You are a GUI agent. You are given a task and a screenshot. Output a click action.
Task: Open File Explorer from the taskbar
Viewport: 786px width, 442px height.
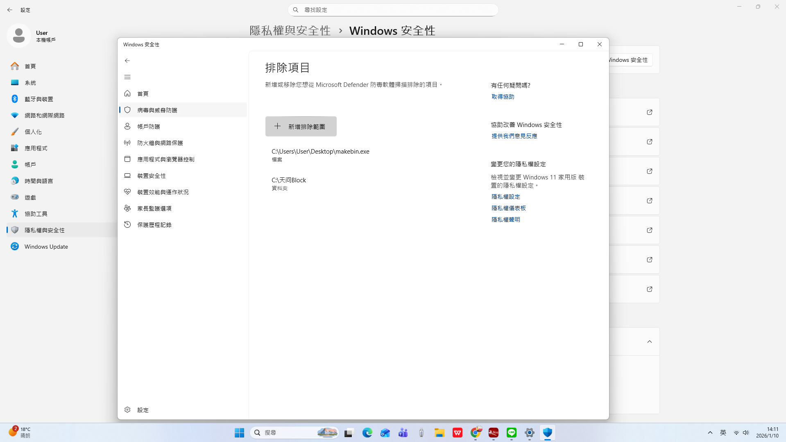click(439, 433)
